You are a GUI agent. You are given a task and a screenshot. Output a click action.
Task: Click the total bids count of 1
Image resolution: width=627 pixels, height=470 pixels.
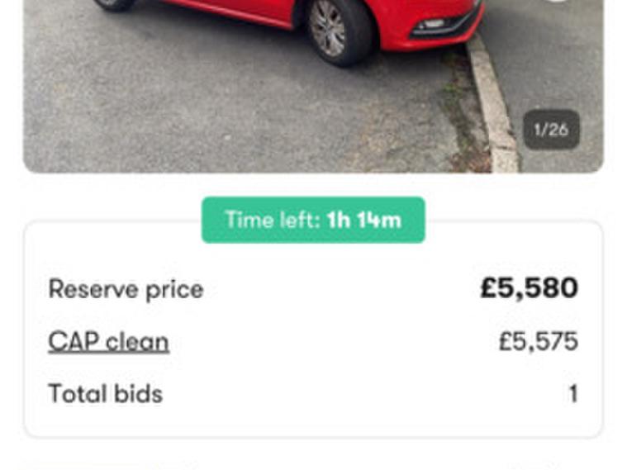click(572, 394)
